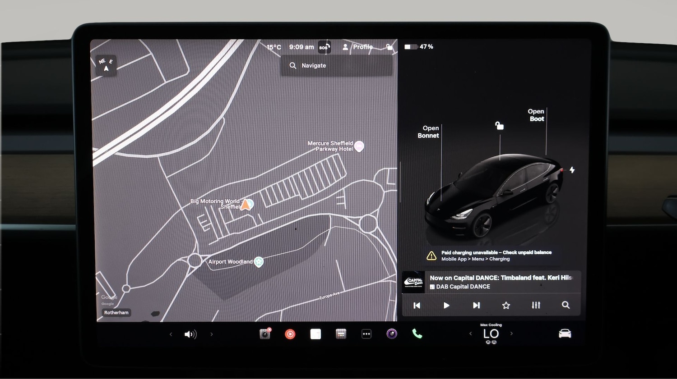Open the Calendar app
This screenshot has height=379, width=677.
pyautogui.click(x=341, y=333)
